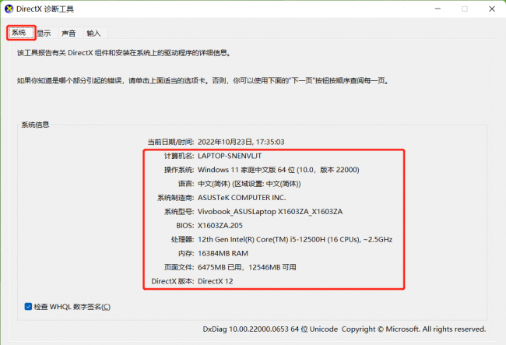Close the DirectX 诊断工具 window
The image size is (506, 345).
pos(492,9)
